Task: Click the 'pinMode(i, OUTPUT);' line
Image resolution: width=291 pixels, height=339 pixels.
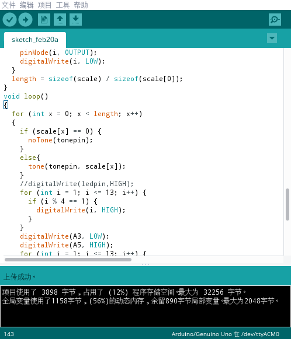Action: pyautogui.click(x=58, y=53)
